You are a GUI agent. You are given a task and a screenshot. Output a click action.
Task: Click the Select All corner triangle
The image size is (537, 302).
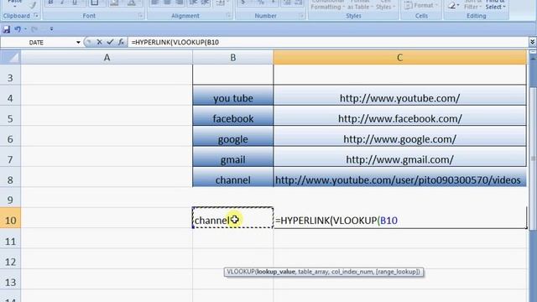coord(10,57)
